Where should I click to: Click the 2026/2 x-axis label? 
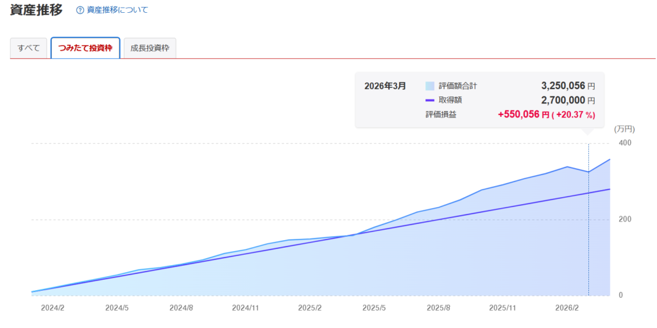pos(567,308)
